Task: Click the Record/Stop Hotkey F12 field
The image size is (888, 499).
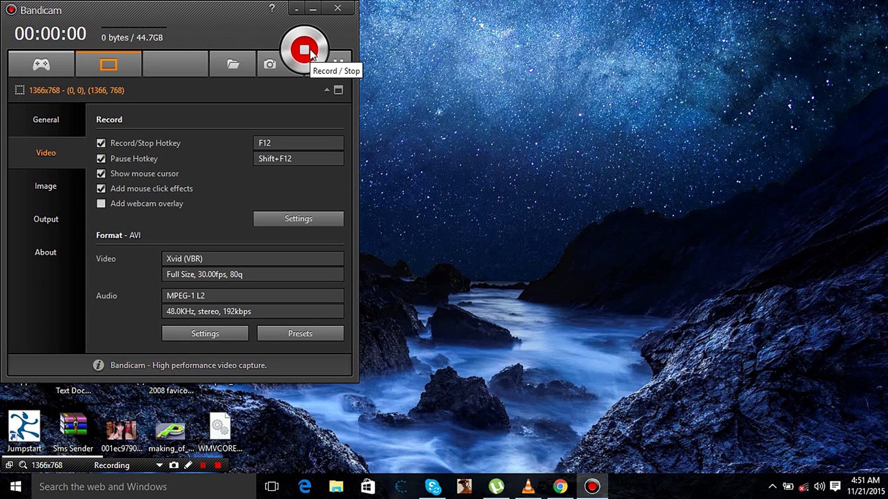Action: pos(298,143)
